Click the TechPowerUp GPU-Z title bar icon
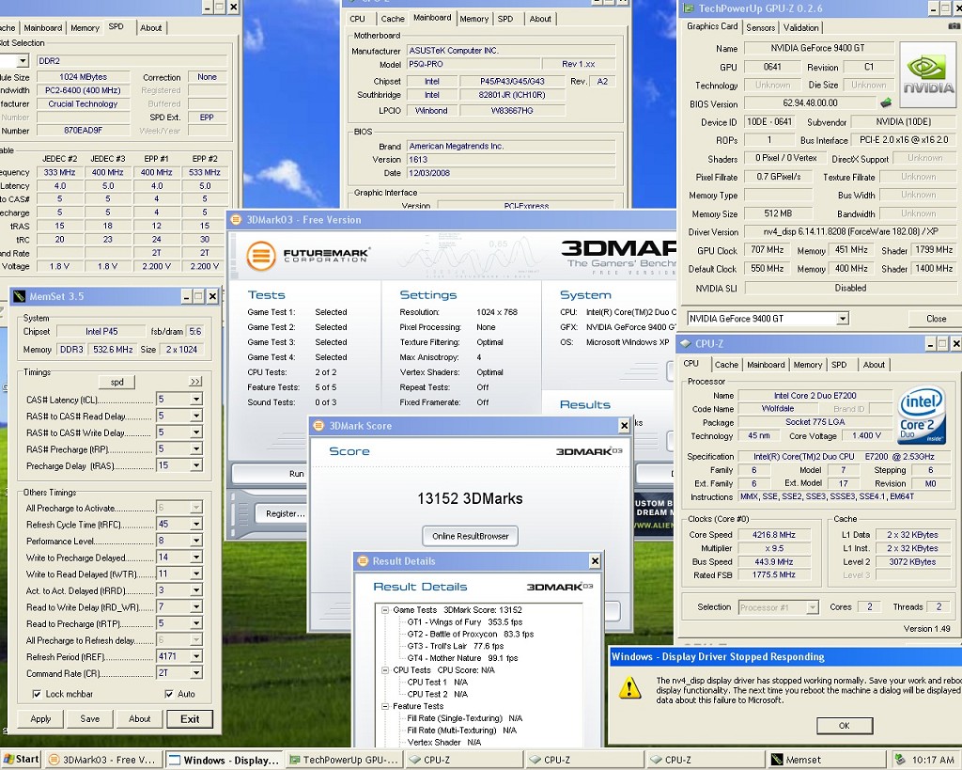 [689, 8]
